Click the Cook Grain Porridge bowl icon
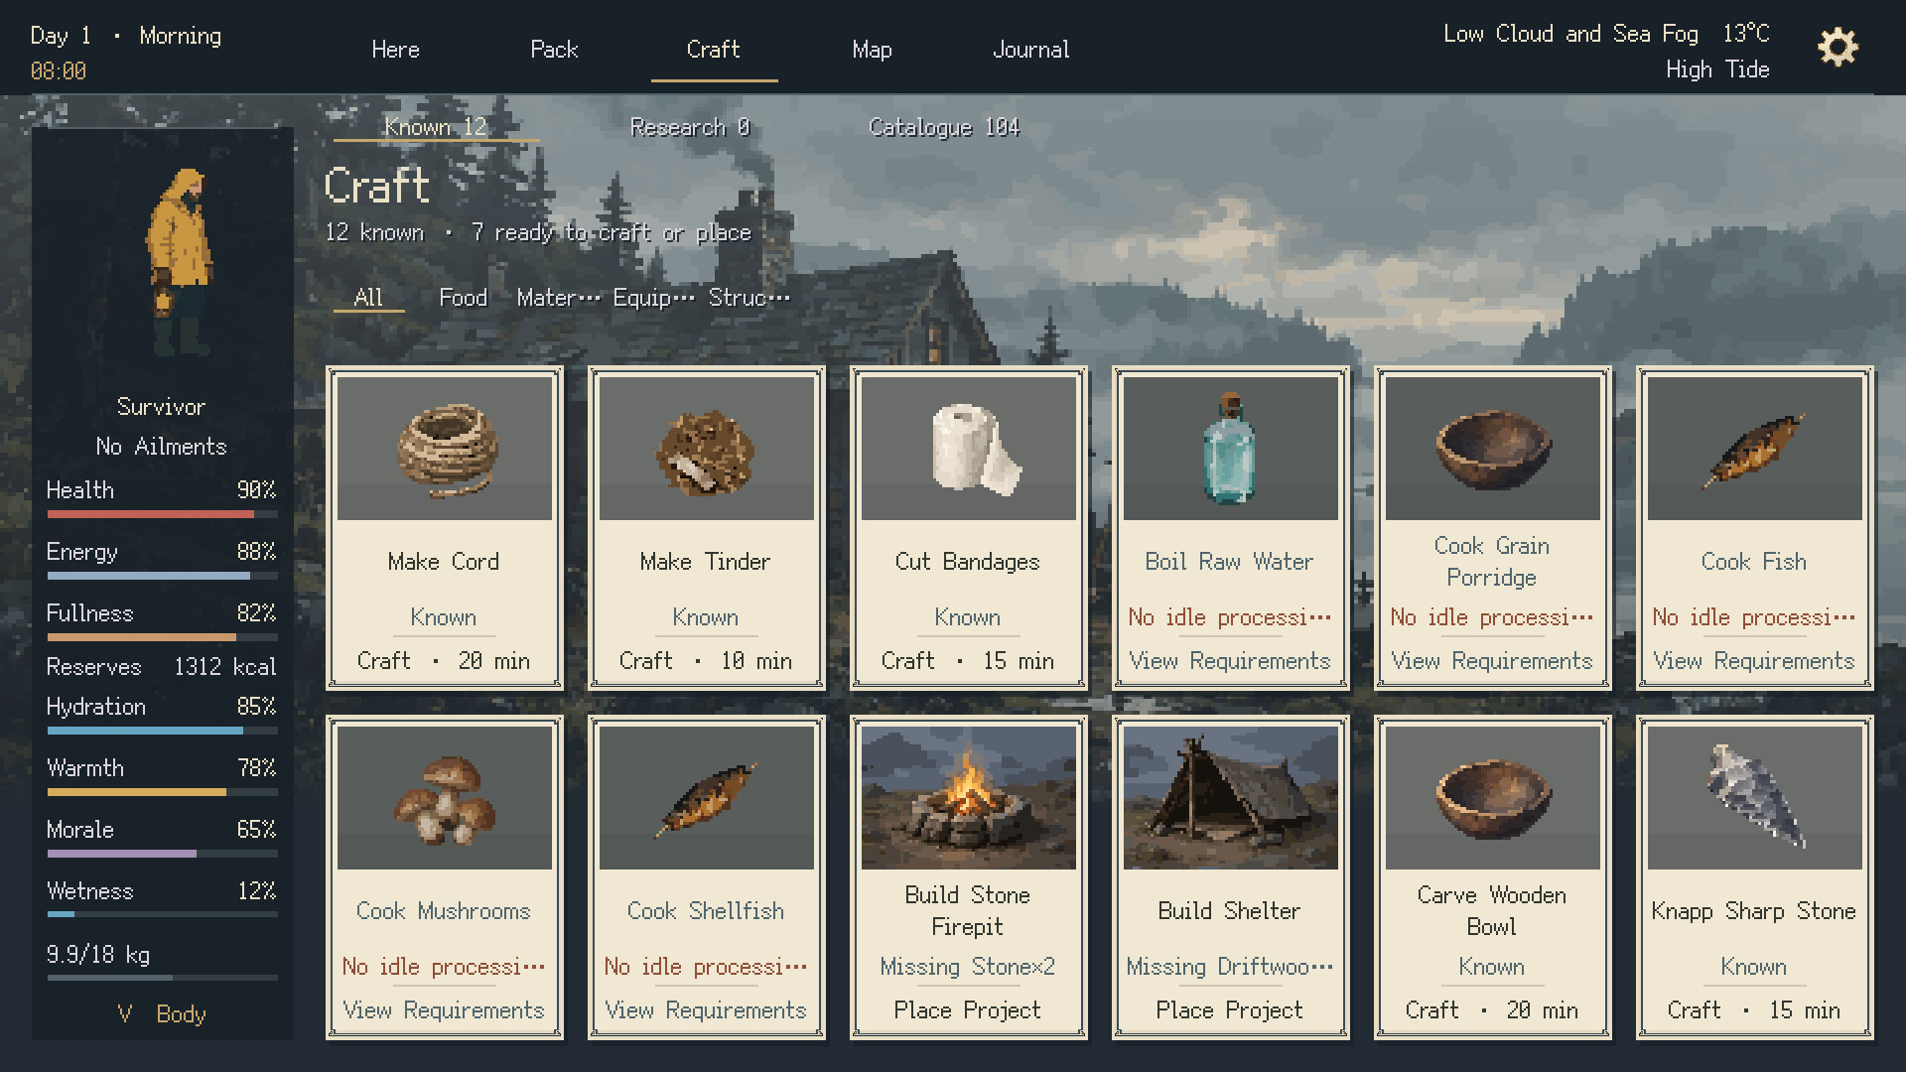The image size is (1906, 1072). (1493, 449)
